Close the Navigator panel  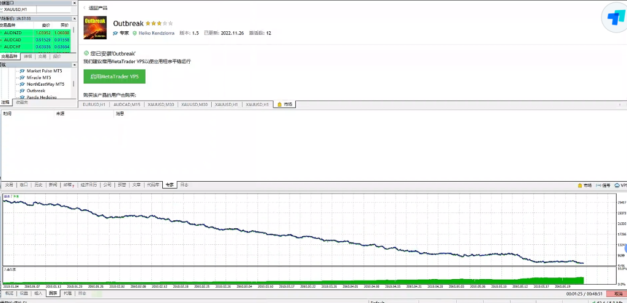coord(74,64)
